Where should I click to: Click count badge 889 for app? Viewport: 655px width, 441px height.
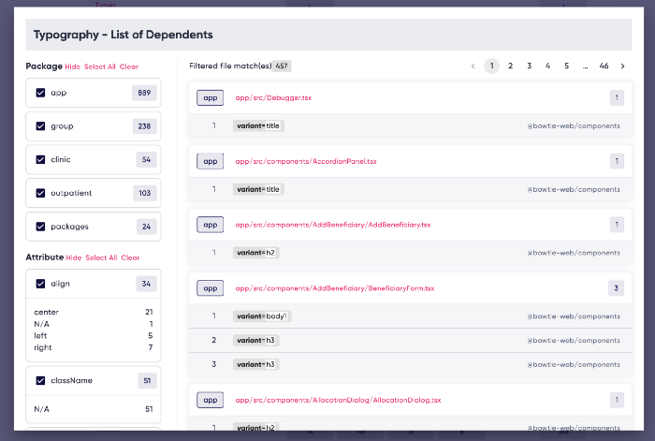pyautogui.click(x=144, y=93)
